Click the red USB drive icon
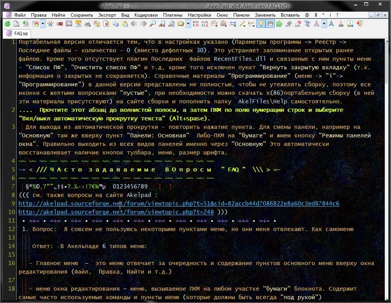This screenshot has width=391, height=303. pos(60,24)
